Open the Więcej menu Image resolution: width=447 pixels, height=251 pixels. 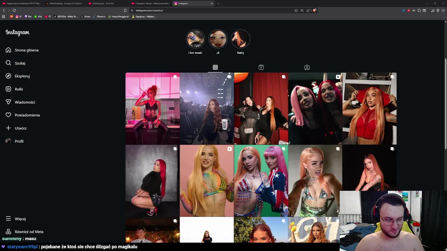16,219
